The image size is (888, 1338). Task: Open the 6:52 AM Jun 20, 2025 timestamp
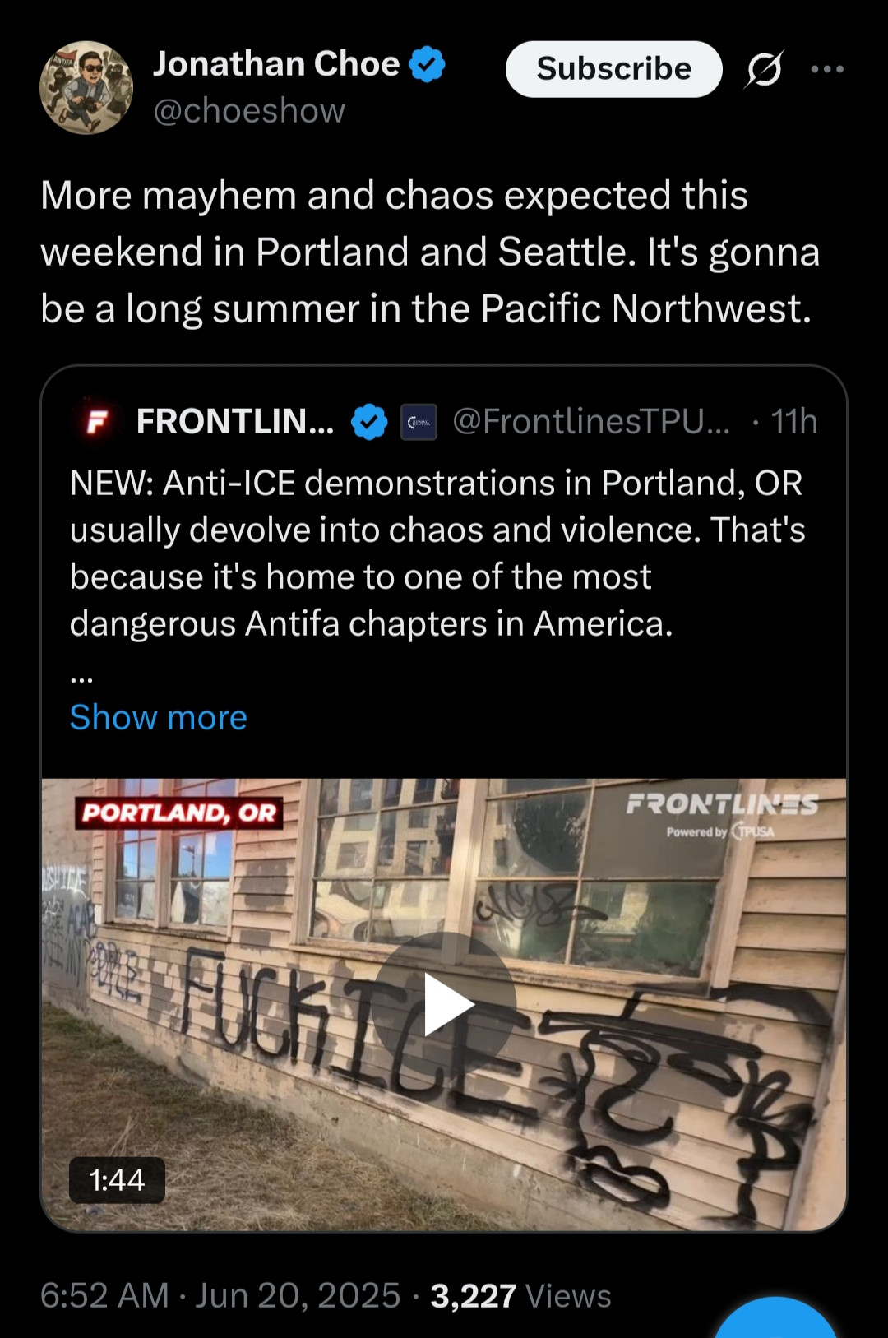(x=220, y=1295)
